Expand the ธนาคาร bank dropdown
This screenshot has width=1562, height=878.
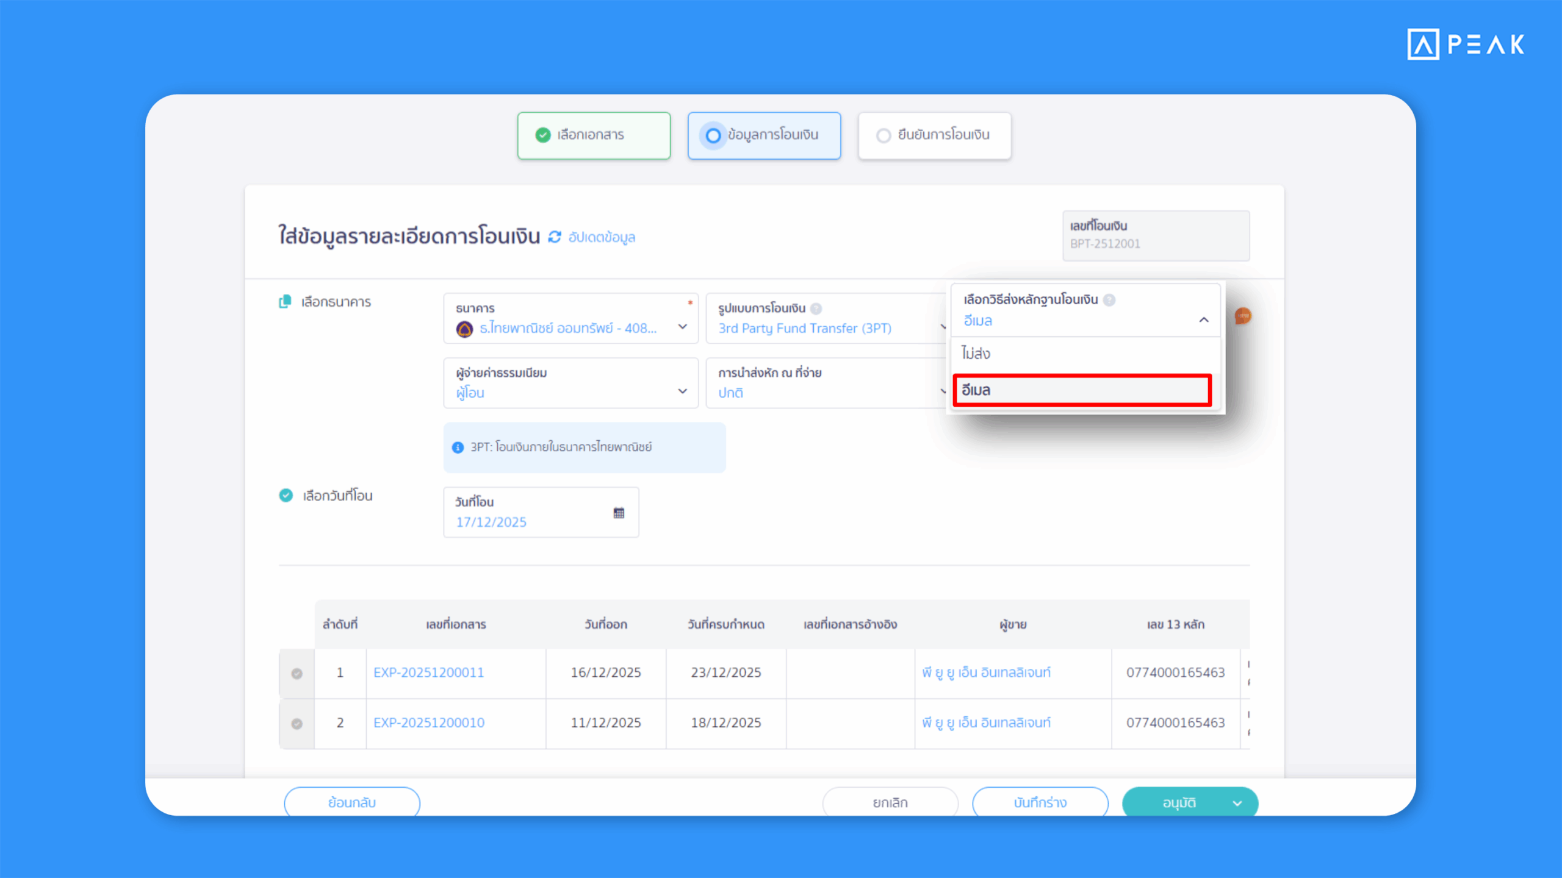coord(682,327)
